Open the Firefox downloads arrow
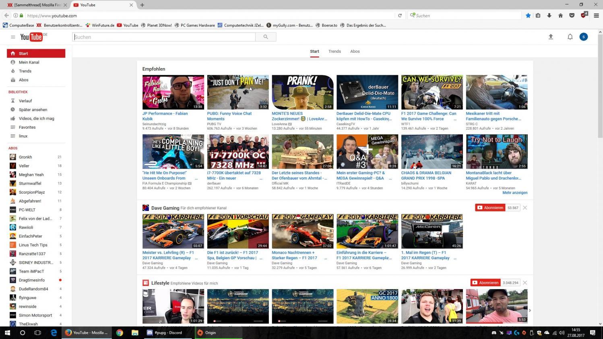This screenshot has height=339, width=603. [x=549, y=16]
